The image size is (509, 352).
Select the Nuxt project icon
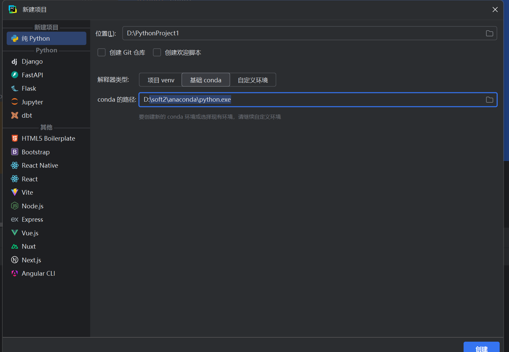(15, 246)
